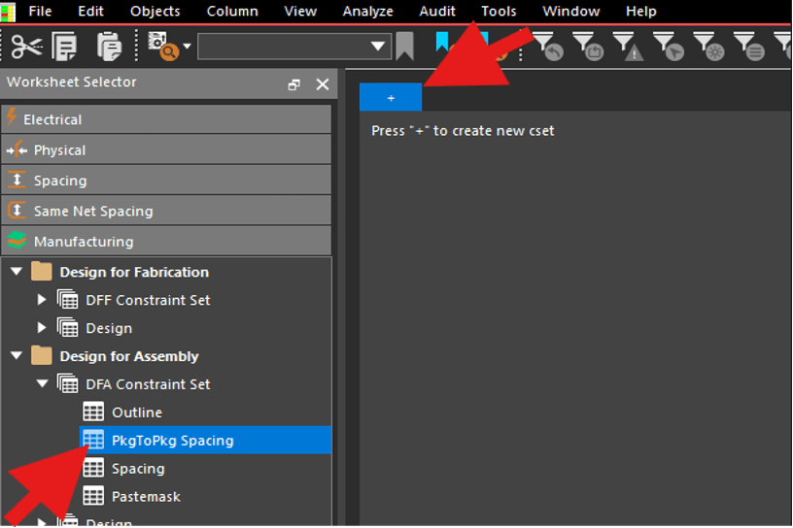Open the Physical worksheet section
Viewport: 793px width, 528px height.
tap(166, 149)
